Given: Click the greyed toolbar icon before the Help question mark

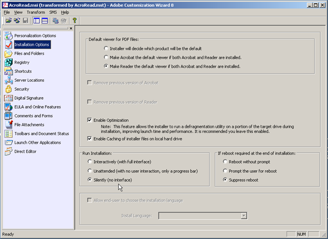Looking at the screenshot, I should [64, 21].
